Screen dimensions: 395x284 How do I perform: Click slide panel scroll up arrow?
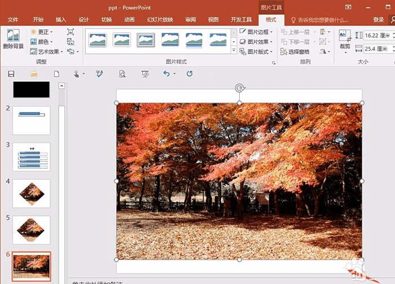coord(62,86)
